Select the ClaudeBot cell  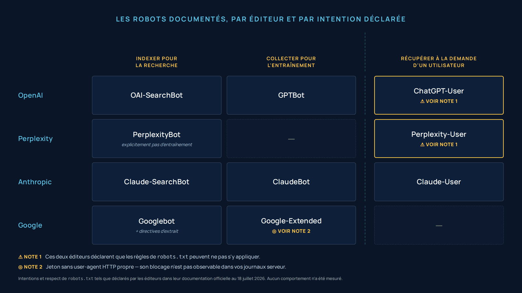point(291,182)
